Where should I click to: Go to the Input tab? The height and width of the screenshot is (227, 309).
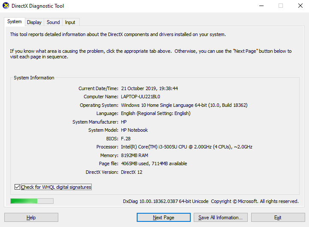click(x=70, y=22)
